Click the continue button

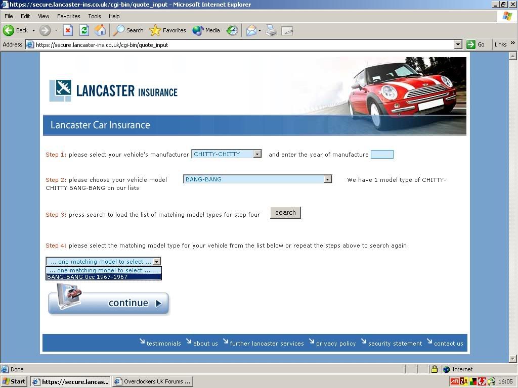pos(109,303)
